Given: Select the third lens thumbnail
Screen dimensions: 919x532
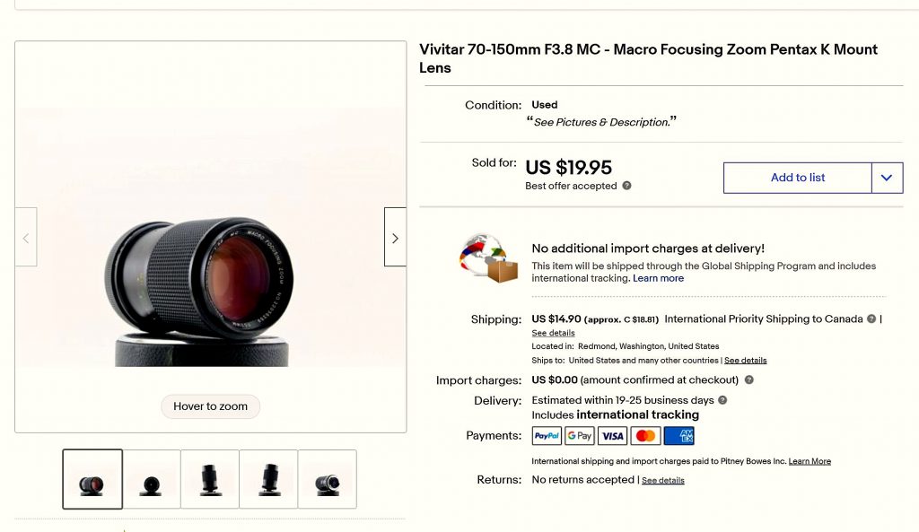Looking at the screenshot, I should (x=210, y=479).
